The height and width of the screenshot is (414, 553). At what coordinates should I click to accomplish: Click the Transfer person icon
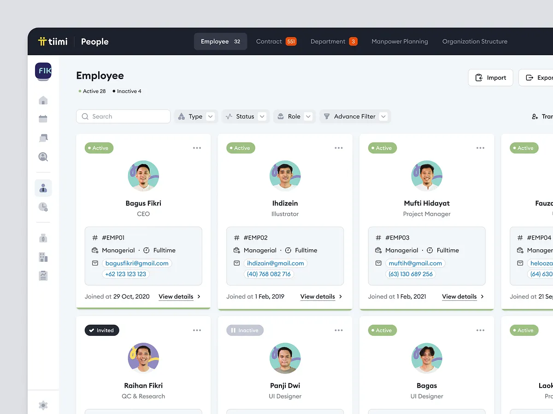[x=535, y=117]
